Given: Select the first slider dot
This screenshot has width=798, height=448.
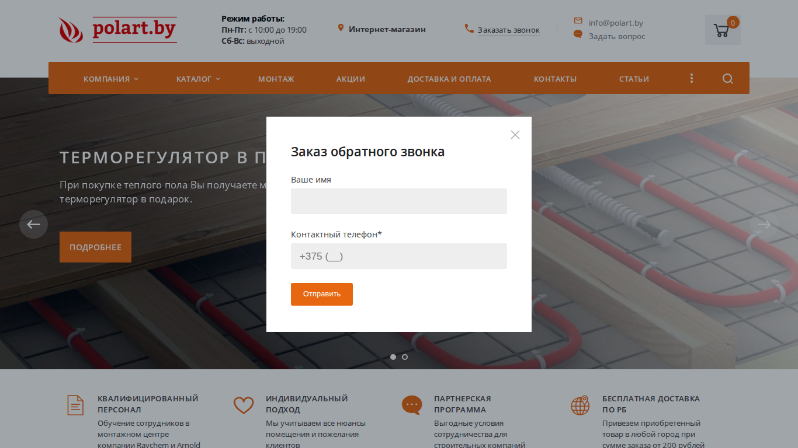Looking at the screenshot, I should click(393, 357).
